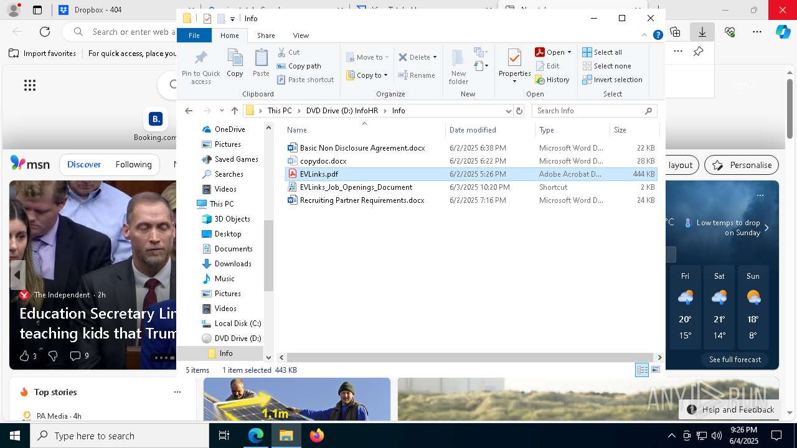Click the Search Info field
797x448 pixels.
tap(594, 111)
